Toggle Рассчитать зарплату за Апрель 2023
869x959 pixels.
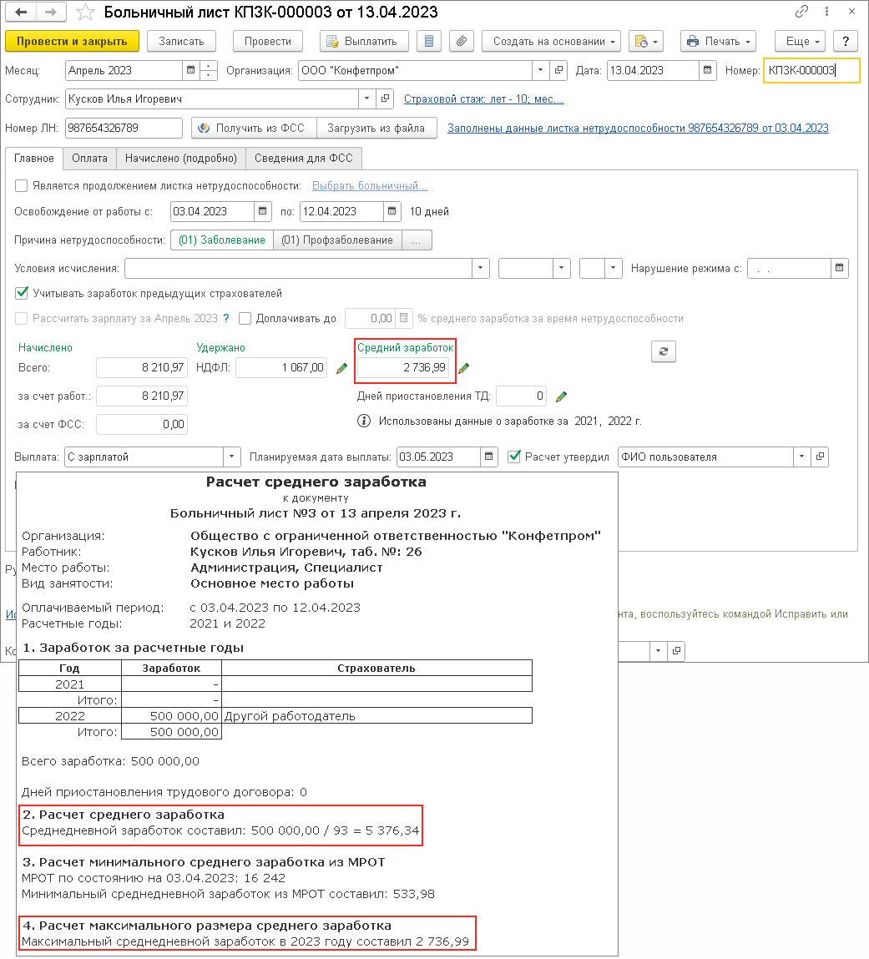coord(22,318)
